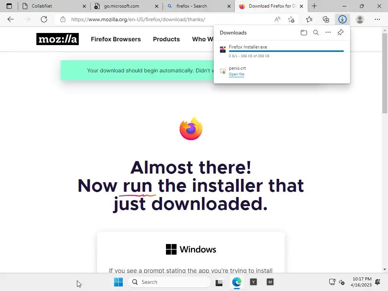
Task: Refresh the Mozilla download page
Action: 44,19
